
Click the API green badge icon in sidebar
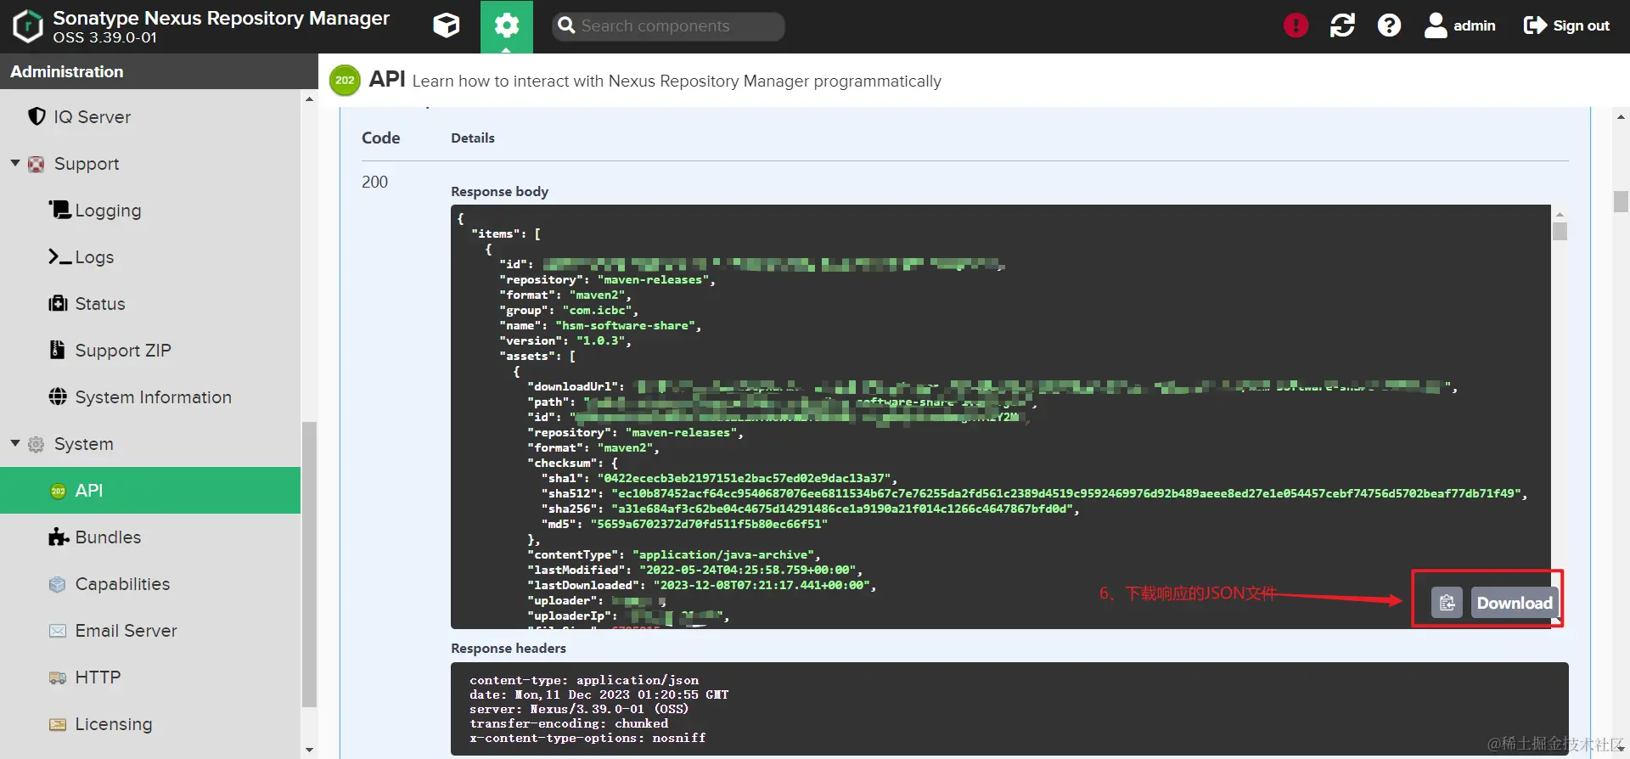click(x=58, y=491)
